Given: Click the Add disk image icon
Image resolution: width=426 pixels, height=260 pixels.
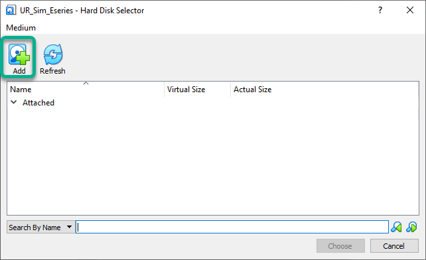Looking at the screenshot, I should point(19,54).
